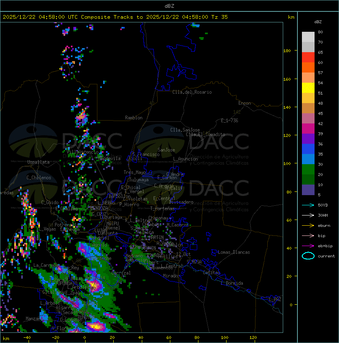Click the 70 value on the legend
Image resolution: width=339 pixels, height=343 pixels.
click(x=320, y=42)
